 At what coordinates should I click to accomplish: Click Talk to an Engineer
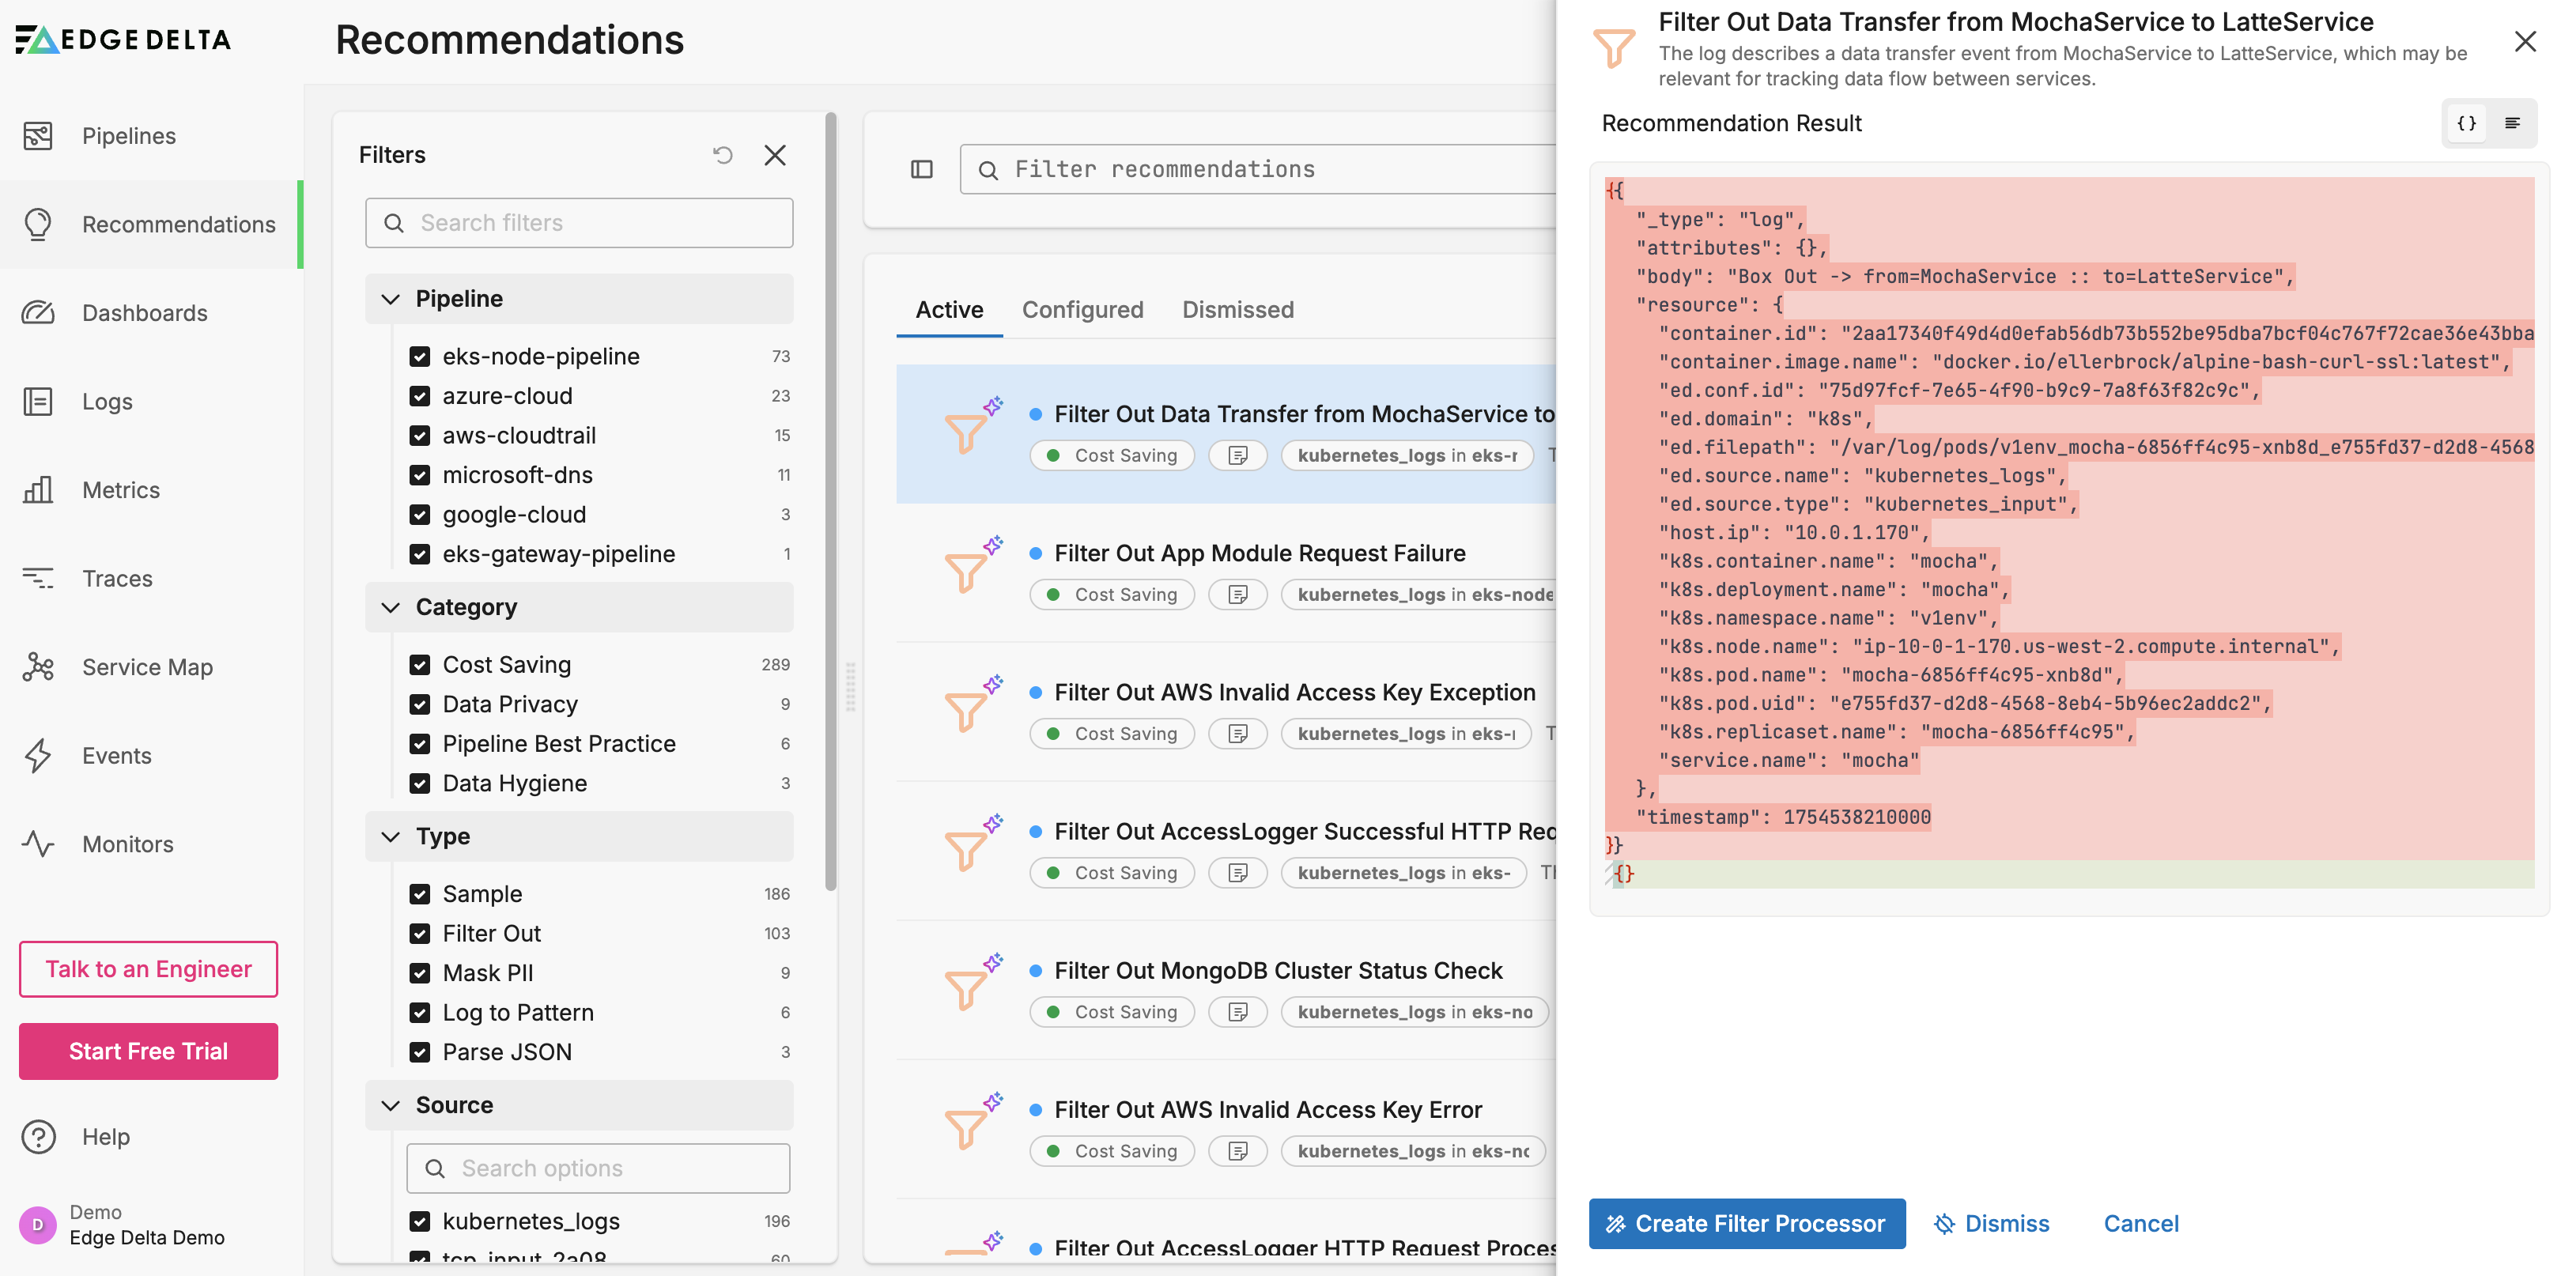(148, 969)
